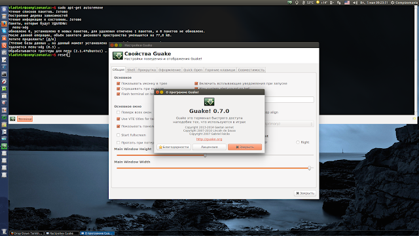Screen dimensions: 419x236
Task: Click the 'Лицензия' button in About dialog
Action: (209, 147)
